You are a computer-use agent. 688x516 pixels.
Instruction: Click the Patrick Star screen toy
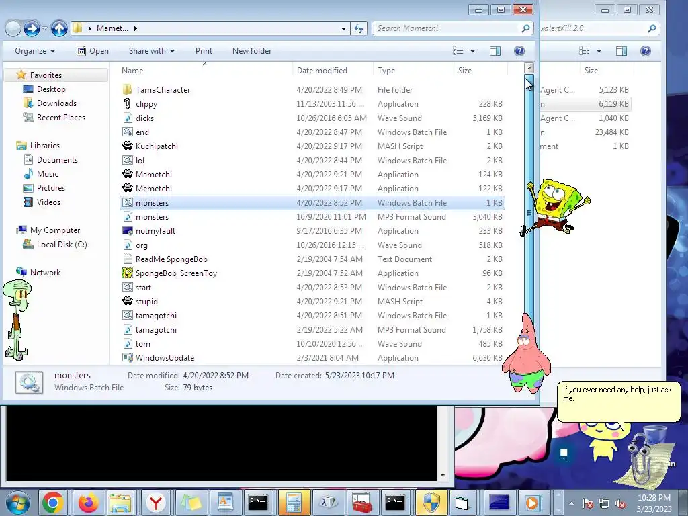point(525,353)
